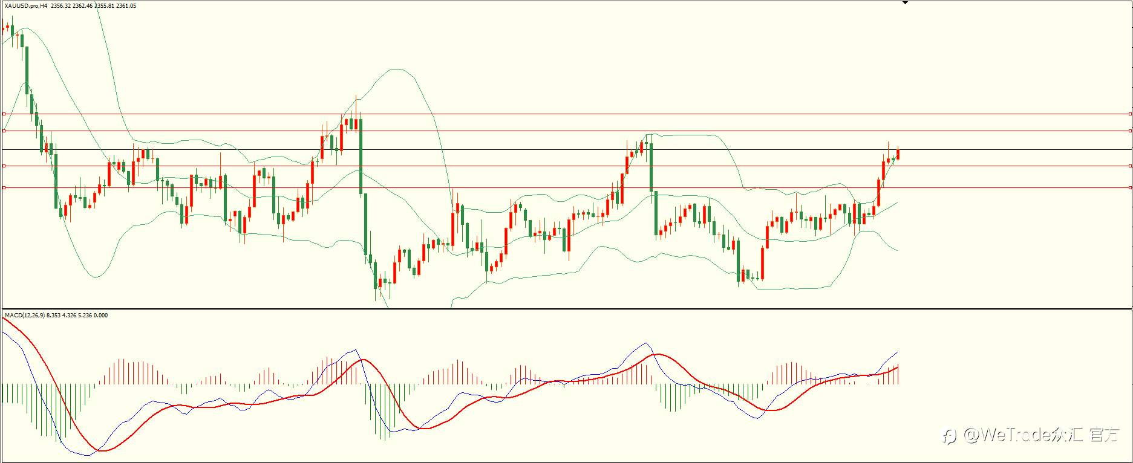Click the MACD(12,26,9) indicator label

click(x=24, y=316)
